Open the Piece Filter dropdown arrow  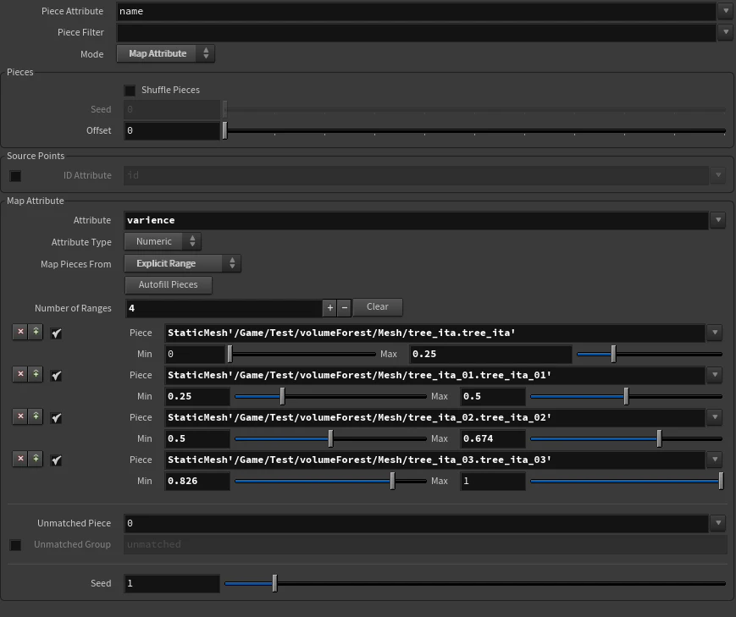(726, 32)
